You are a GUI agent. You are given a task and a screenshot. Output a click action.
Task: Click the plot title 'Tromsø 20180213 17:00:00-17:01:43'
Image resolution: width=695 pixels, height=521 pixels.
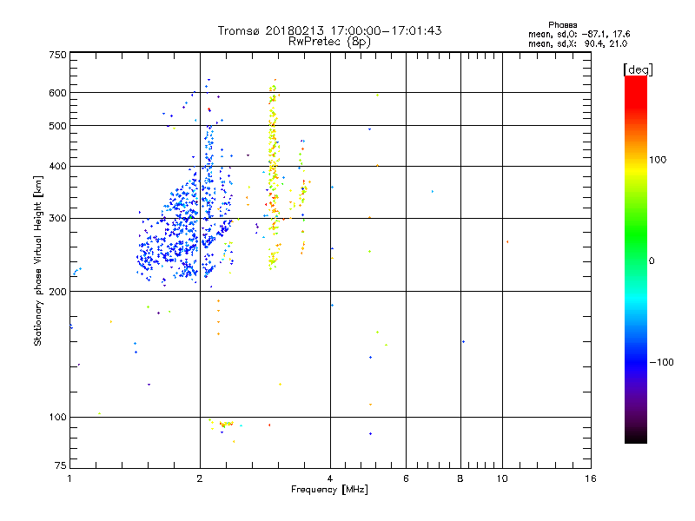pyautogui.click(x=329, y=30)
